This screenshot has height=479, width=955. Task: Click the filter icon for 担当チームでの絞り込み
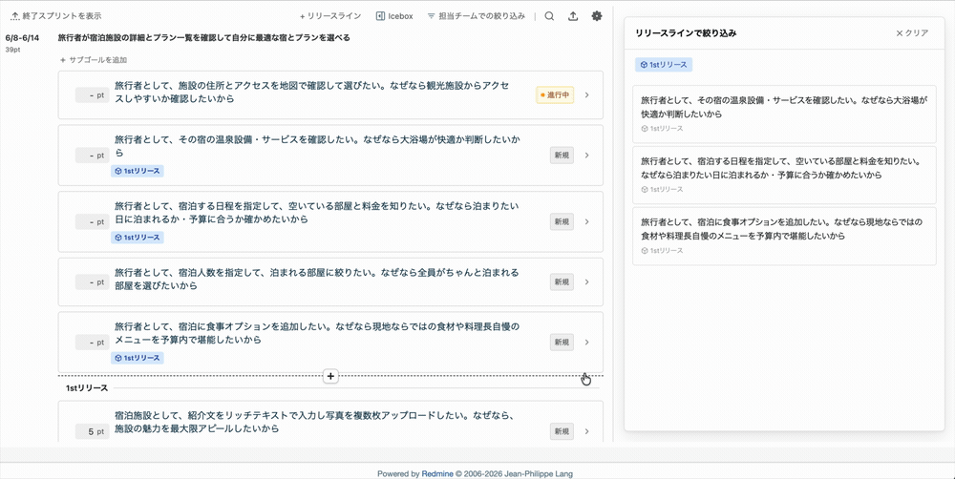432,16
